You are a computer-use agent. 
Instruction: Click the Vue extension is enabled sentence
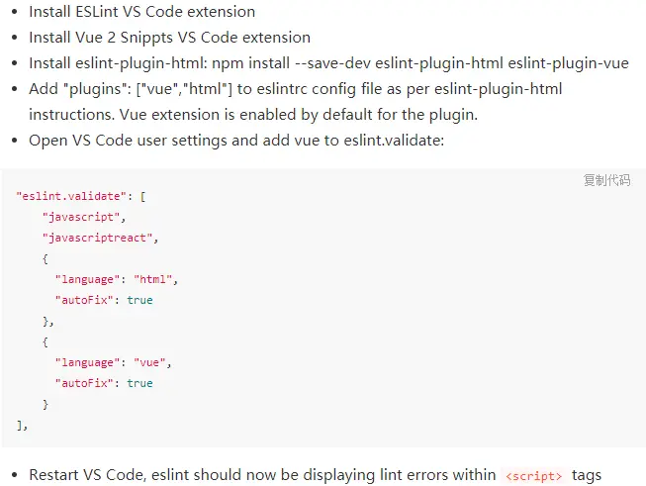pyautogui.click(x=299, y=115)
